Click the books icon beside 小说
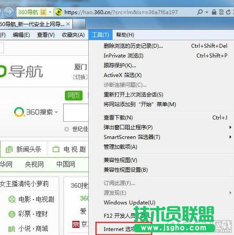234x235 pixels. (x=12, y=229)
